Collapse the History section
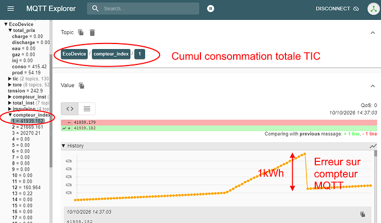The width and height of the screenshot is (381, 223). coord(64,146)
